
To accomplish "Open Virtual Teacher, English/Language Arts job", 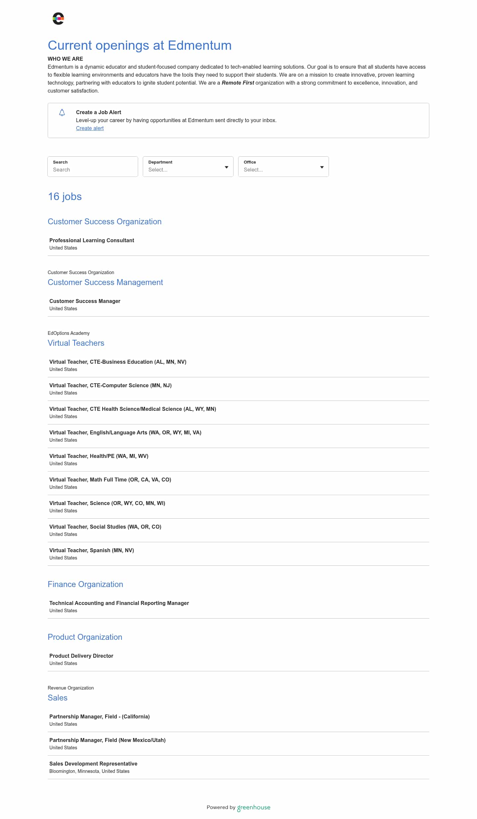I will pyautogui.click(x=238, y=436).
